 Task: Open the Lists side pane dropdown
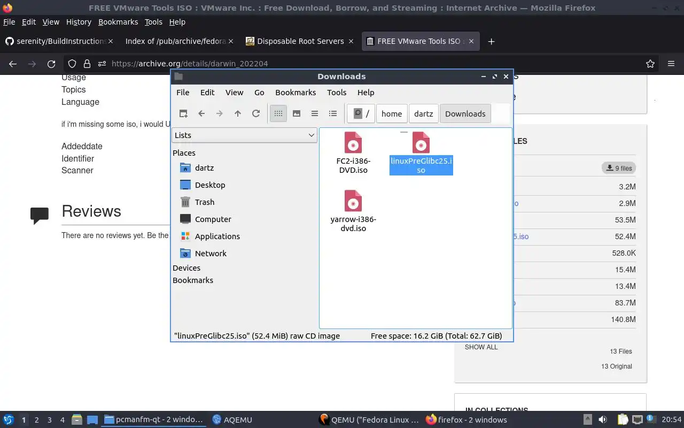(244, 135)
